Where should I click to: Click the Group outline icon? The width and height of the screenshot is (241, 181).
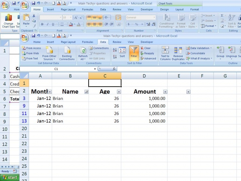[220, 52]
